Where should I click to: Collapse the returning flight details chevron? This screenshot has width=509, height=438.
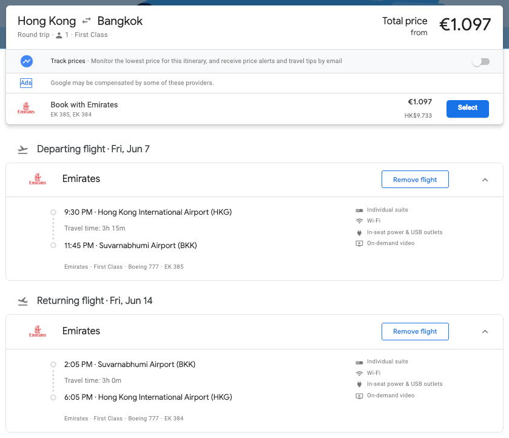485,331
